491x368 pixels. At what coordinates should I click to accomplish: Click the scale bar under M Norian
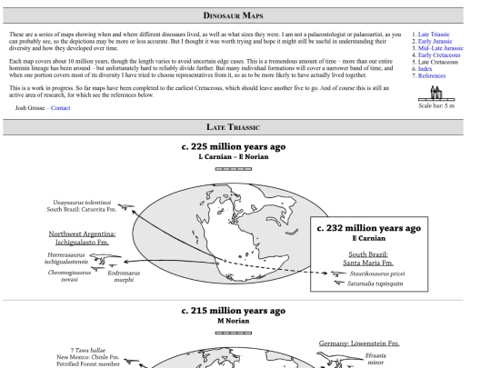click(x=234, y=333)
